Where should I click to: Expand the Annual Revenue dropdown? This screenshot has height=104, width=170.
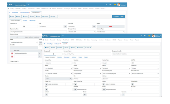(145, 73)
